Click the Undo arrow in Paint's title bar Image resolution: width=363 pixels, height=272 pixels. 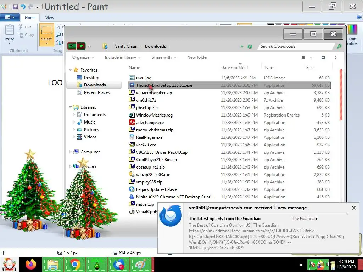click(23, 7)
